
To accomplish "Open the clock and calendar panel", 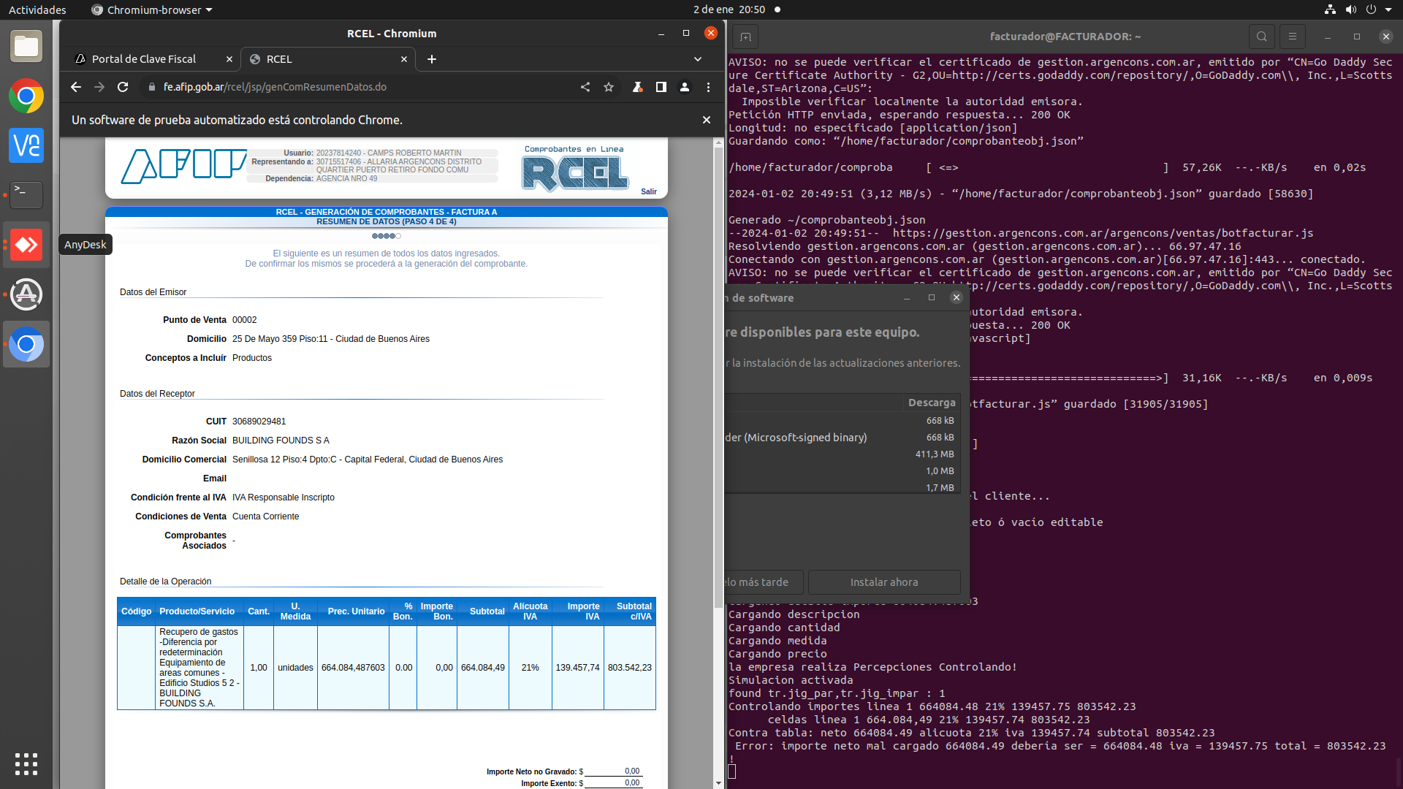I will [729, 9].
